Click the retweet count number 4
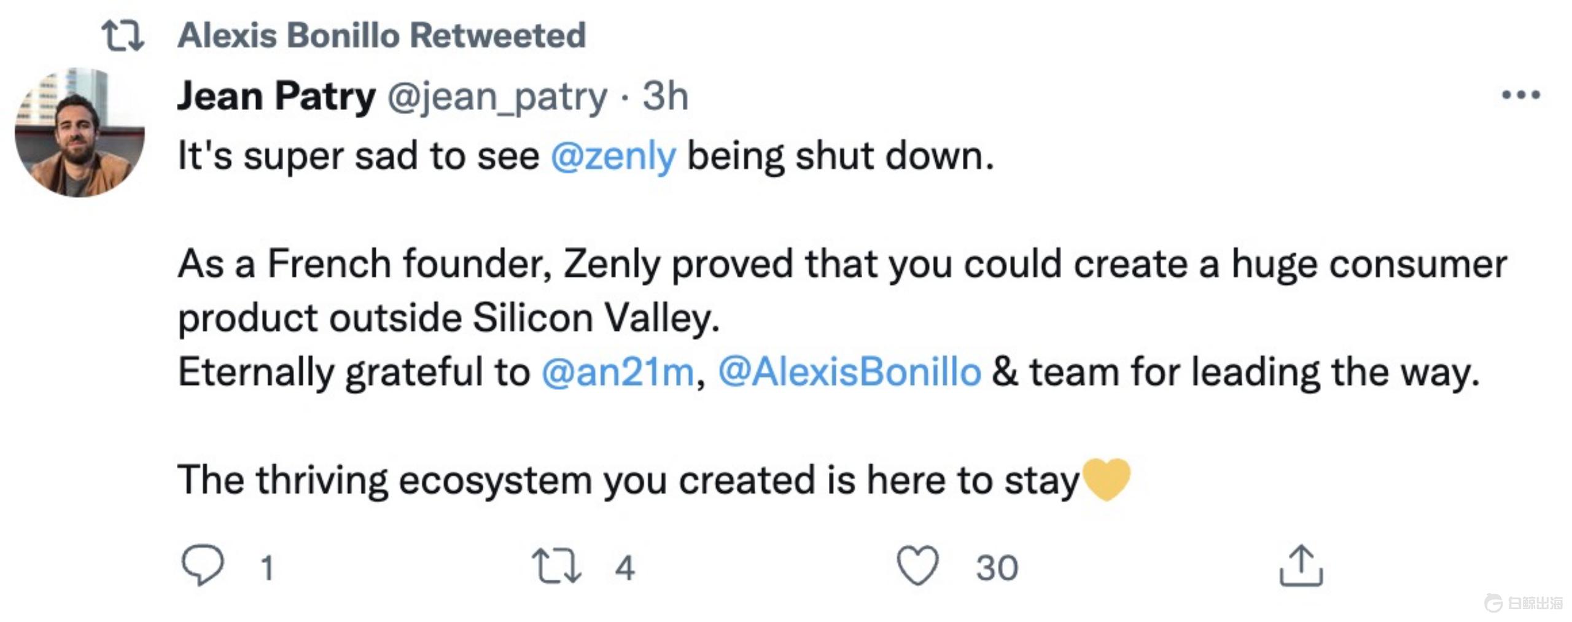1572x622 pixels. point(625,567)
